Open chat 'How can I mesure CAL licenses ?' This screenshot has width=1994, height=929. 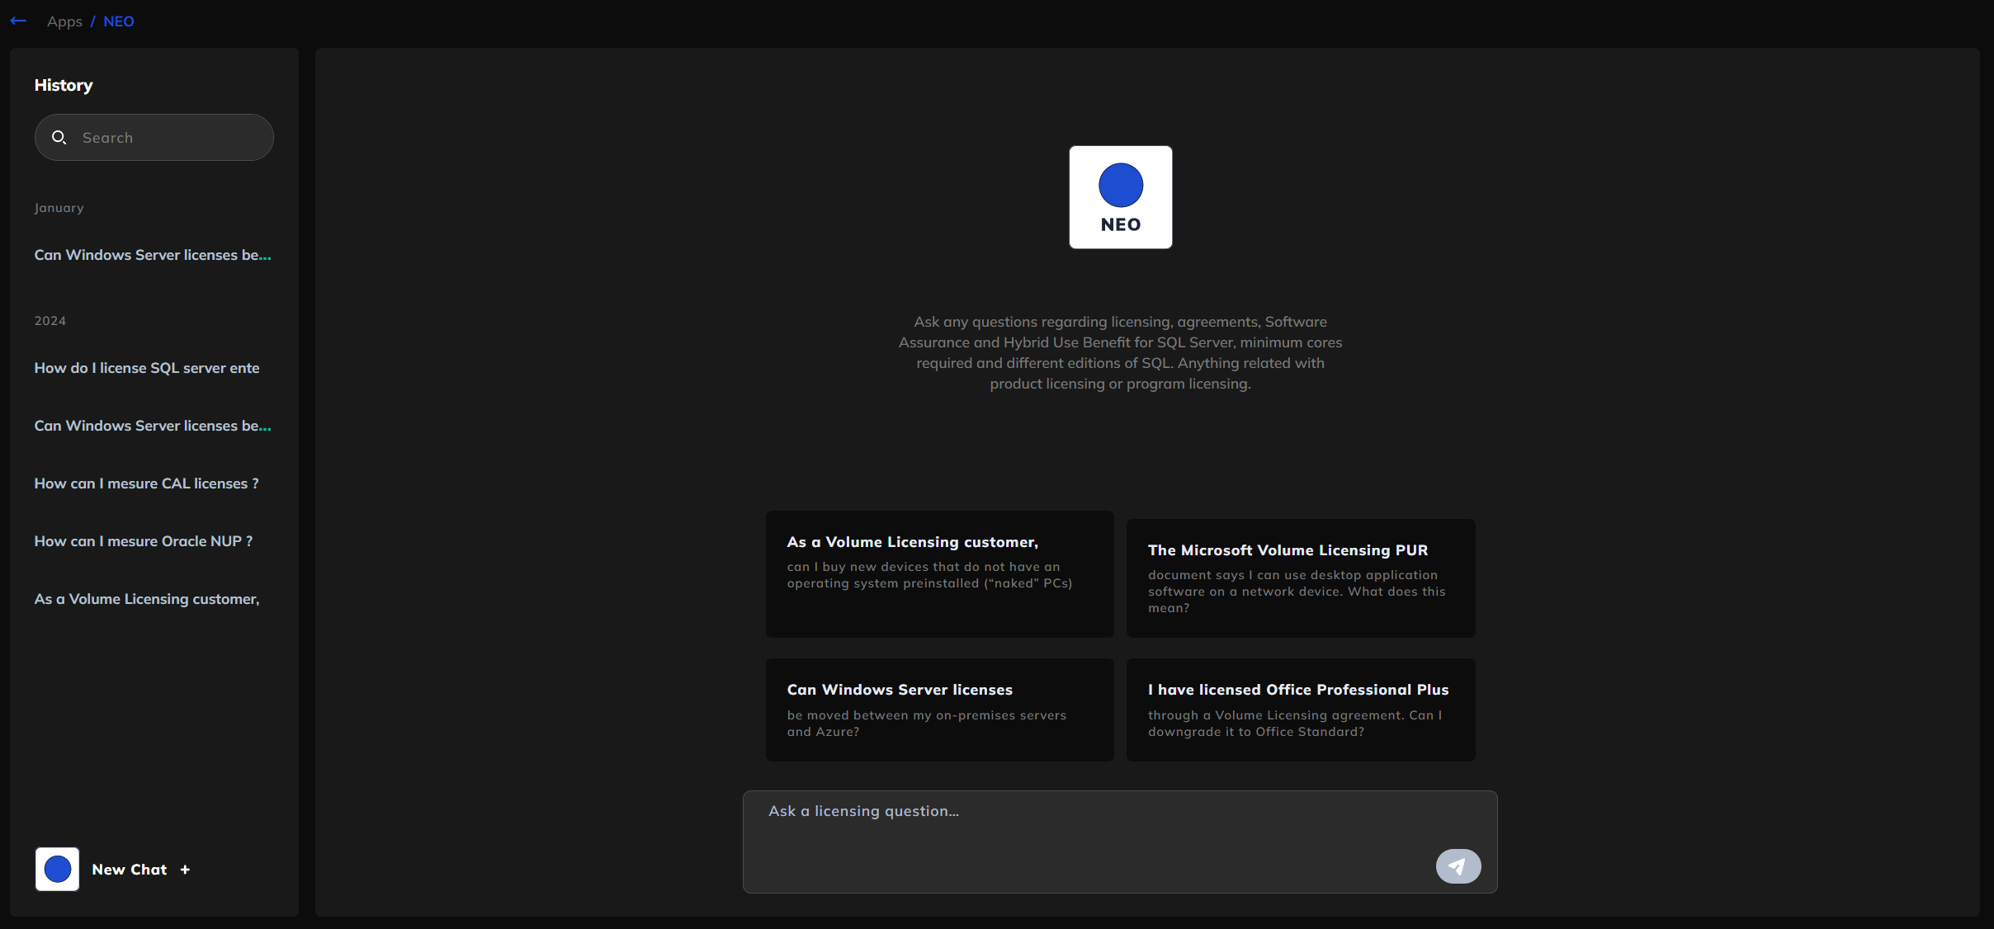pos(146,483)
